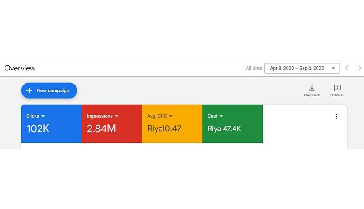Viewport: 364px width, 209px height.
Task: Select the All time label
Action: pyautogui.click(x=253, y=68)
